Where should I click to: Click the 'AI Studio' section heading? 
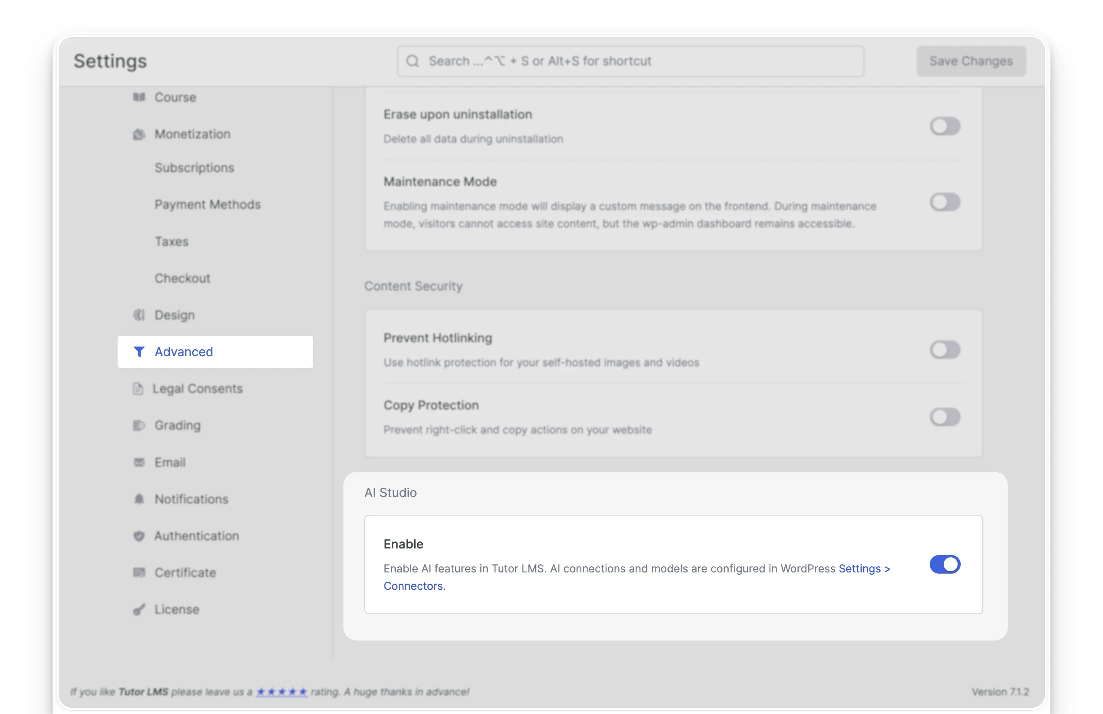coord(391,492)
